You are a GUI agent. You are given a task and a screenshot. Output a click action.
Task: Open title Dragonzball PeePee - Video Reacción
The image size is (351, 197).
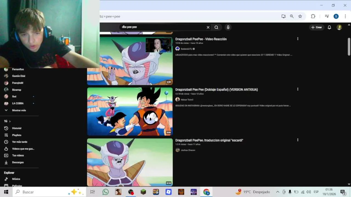point(201,39)
